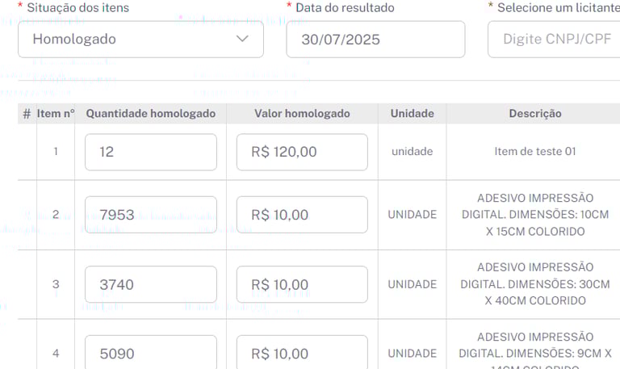The image size is (620, 369).
Task: Click item 4 valor homologado field
Action: [x=302, y=352]
